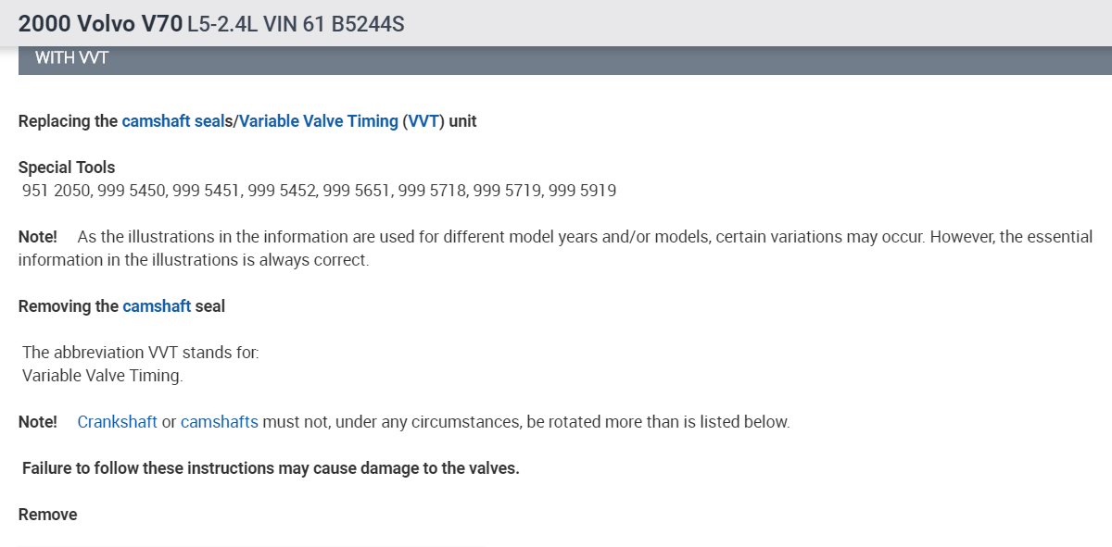
Task: Click special tool number 999 5450
Action: pyautogui.click(x=131, y=191)
